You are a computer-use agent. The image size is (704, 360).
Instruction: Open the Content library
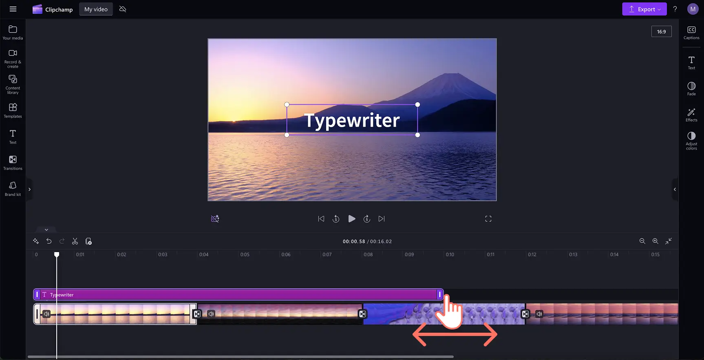13,84
